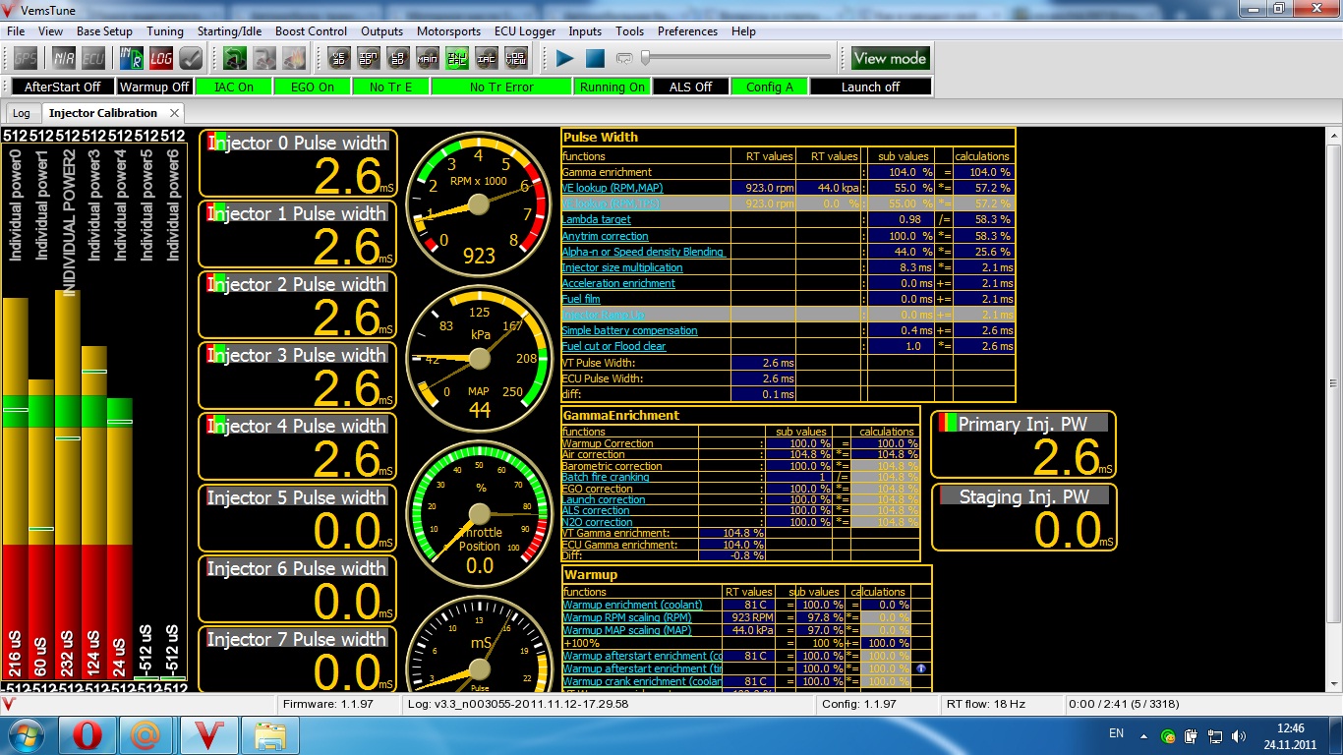Open the IGN 2D view icon
1343x755 pixels.
369,59
